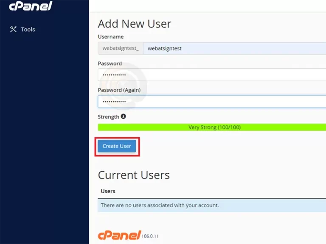Click the Username field label
326x244 pixels.
(x=111, y=37)
